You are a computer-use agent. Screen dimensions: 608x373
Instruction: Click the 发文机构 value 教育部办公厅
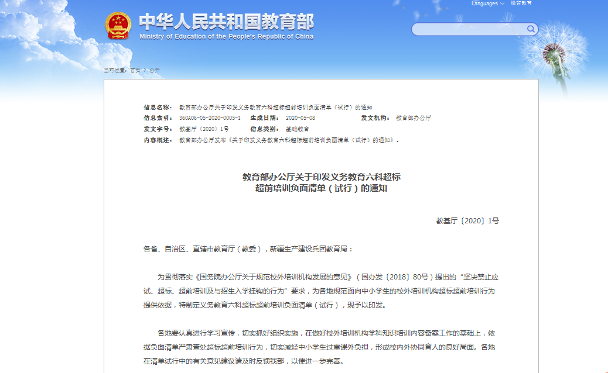(413, 118)
